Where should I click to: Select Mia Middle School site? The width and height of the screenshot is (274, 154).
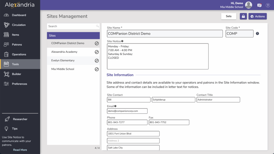click(73, 69)
